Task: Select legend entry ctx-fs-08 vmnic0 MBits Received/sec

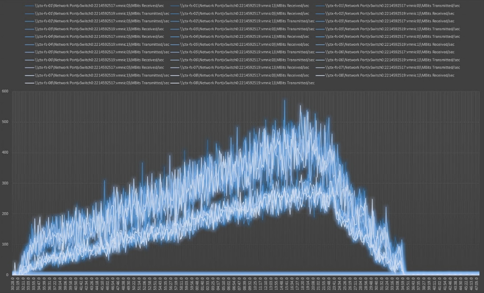Action: [x=240, y=75]
